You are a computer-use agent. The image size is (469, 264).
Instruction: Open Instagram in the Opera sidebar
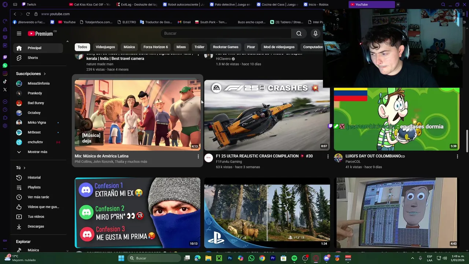[x=5, y=73]
